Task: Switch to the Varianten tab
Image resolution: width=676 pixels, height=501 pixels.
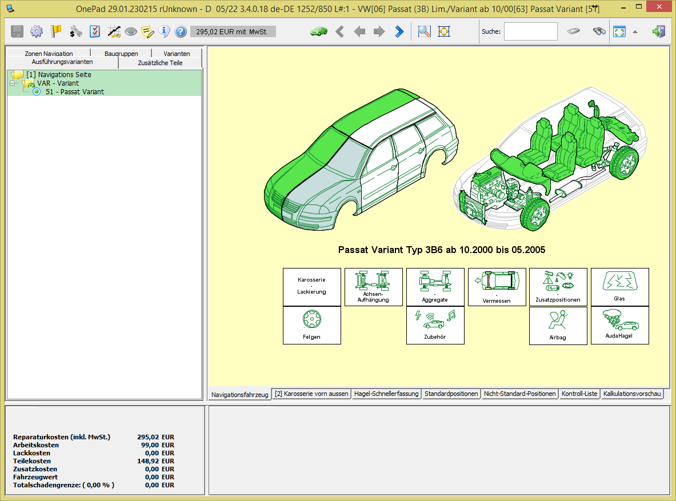Action: tap(177, 54)
